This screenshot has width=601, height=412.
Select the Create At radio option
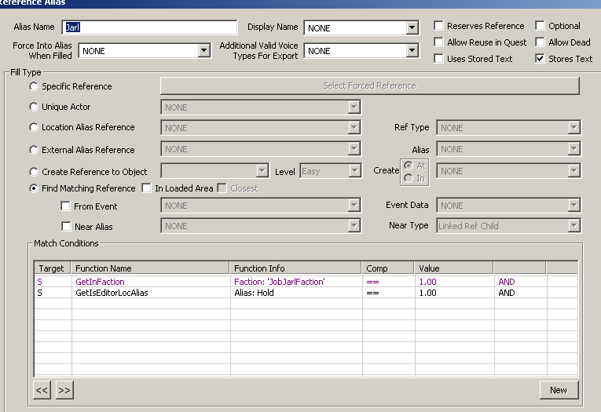(409, 166)
